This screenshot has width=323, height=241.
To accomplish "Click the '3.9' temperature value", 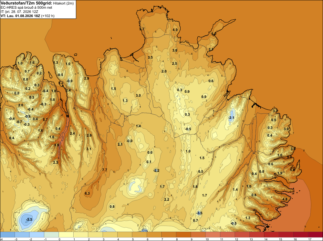I will tap(57, 145).
